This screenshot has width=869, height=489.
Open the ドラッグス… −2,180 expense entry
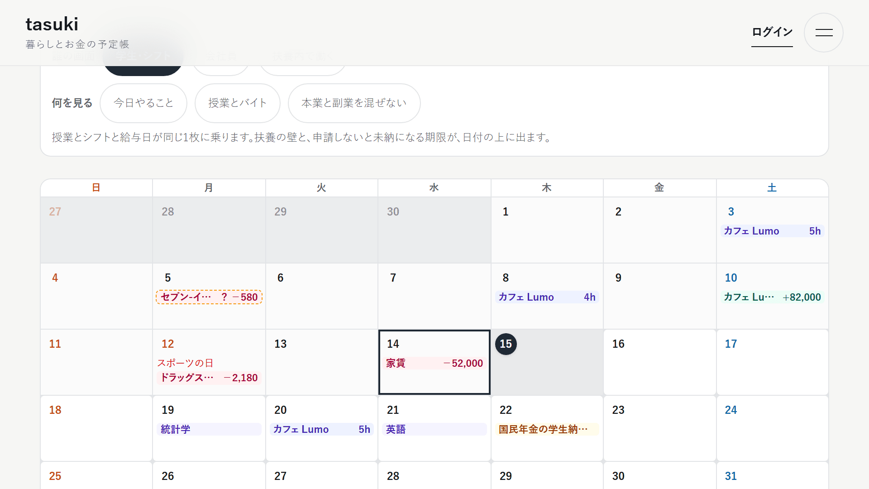209,378
